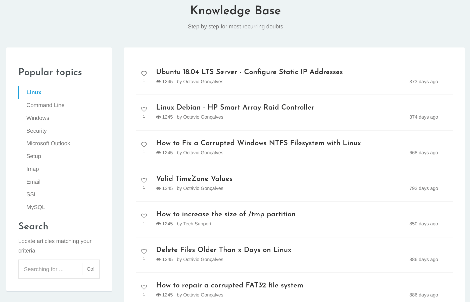Open Ubuntu 18.04 Configure Static IP article
Viewport: 470px width, 302px height.
click(250, 72)
